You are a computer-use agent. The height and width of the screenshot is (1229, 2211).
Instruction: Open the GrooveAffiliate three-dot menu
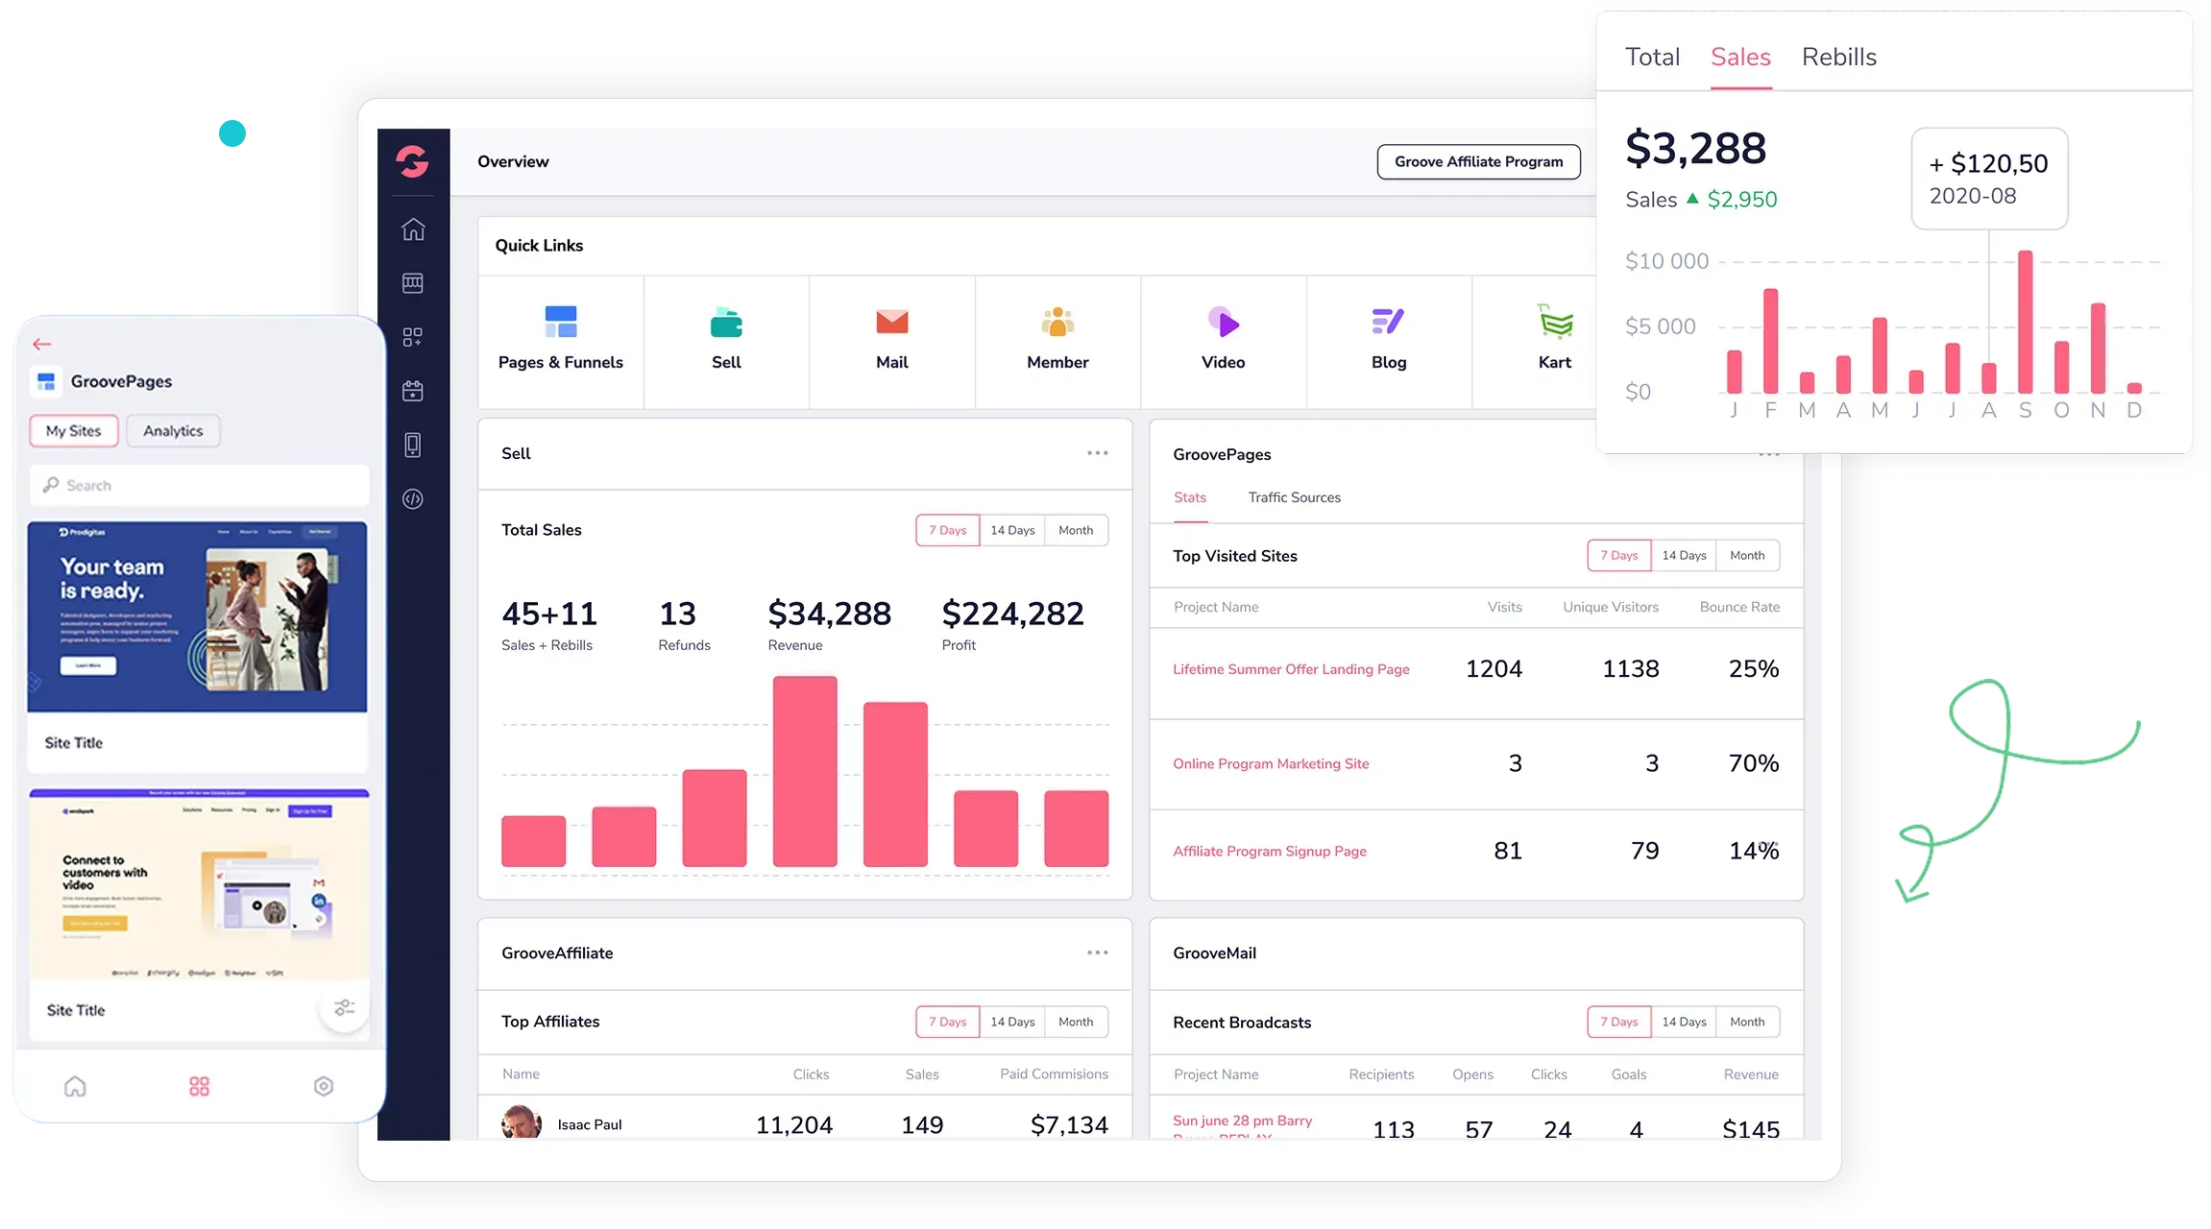[x=1097, y=952]
